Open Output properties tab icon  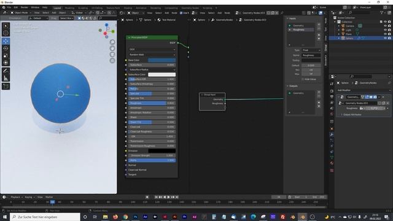[x=332, y=97]
